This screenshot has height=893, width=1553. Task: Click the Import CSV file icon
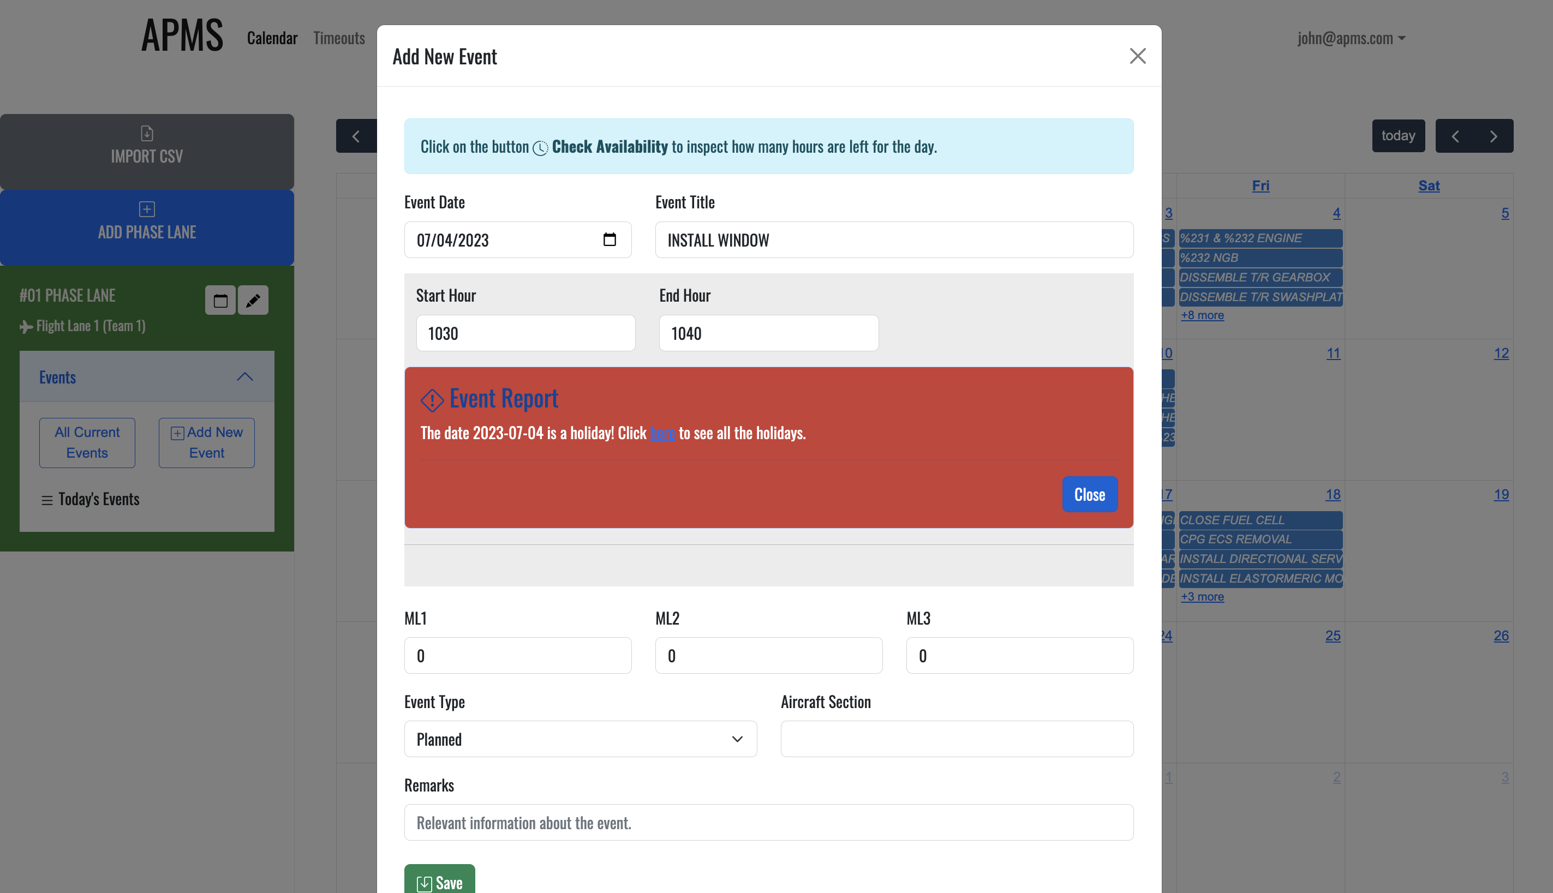coord(147,133)
